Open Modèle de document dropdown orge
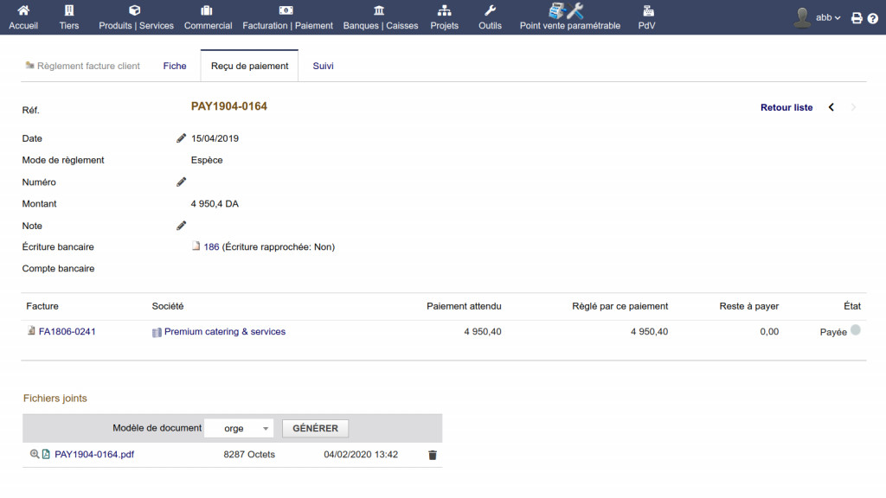Screen dimensions: 886x498 click(x=239, y=428)
